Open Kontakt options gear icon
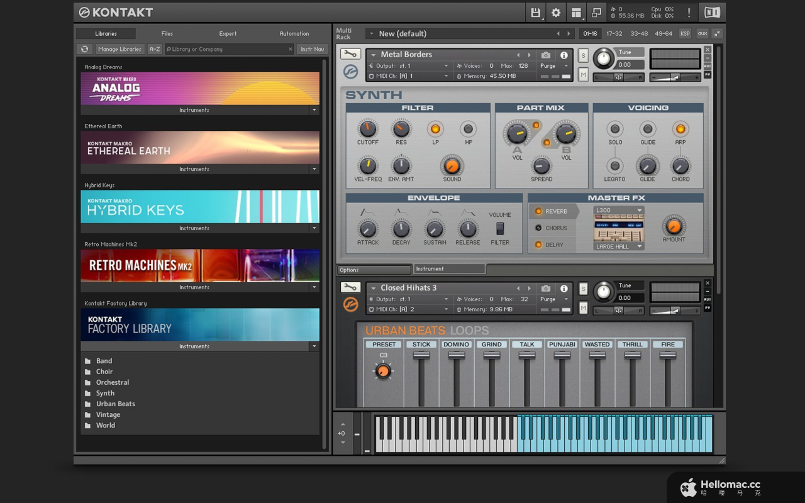This screenshot has width=805, height=503. click(556, 13)
